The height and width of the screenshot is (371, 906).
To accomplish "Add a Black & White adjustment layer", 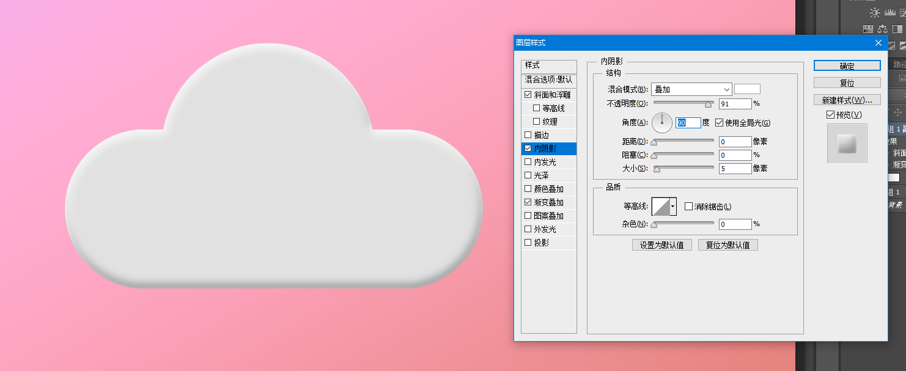I will 897,28.
